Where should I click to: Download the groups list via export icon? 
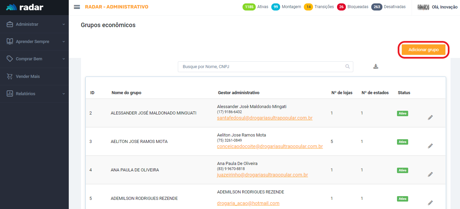point(376,66)
